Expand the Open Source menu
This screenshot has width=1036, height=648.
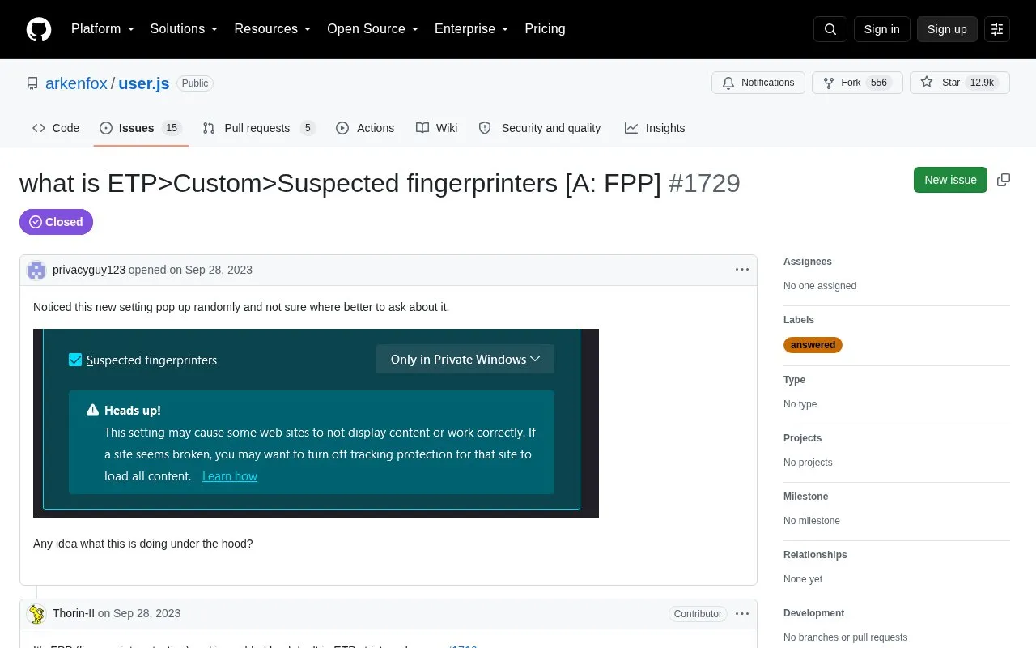[373, 29]
